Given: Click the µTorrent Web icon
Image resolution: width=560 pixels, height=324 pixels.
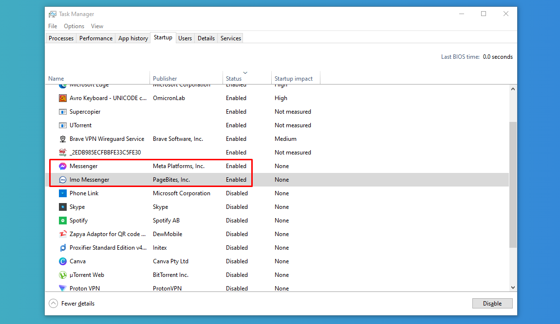Looking at the screenshot, I should click(62, 275).
